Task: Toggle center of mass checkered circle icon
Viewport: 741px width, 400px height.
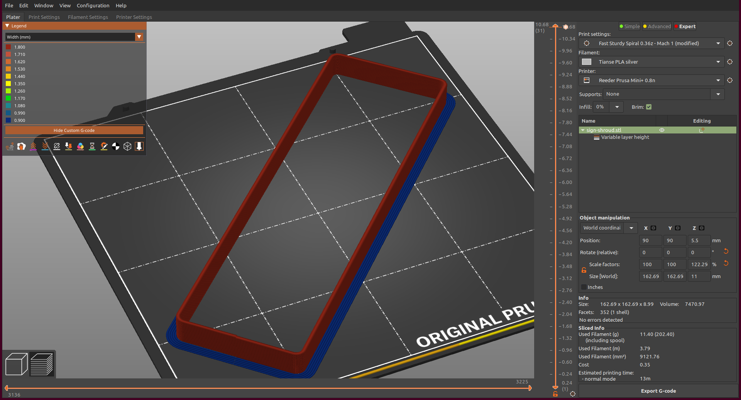Action: (116, 147)
